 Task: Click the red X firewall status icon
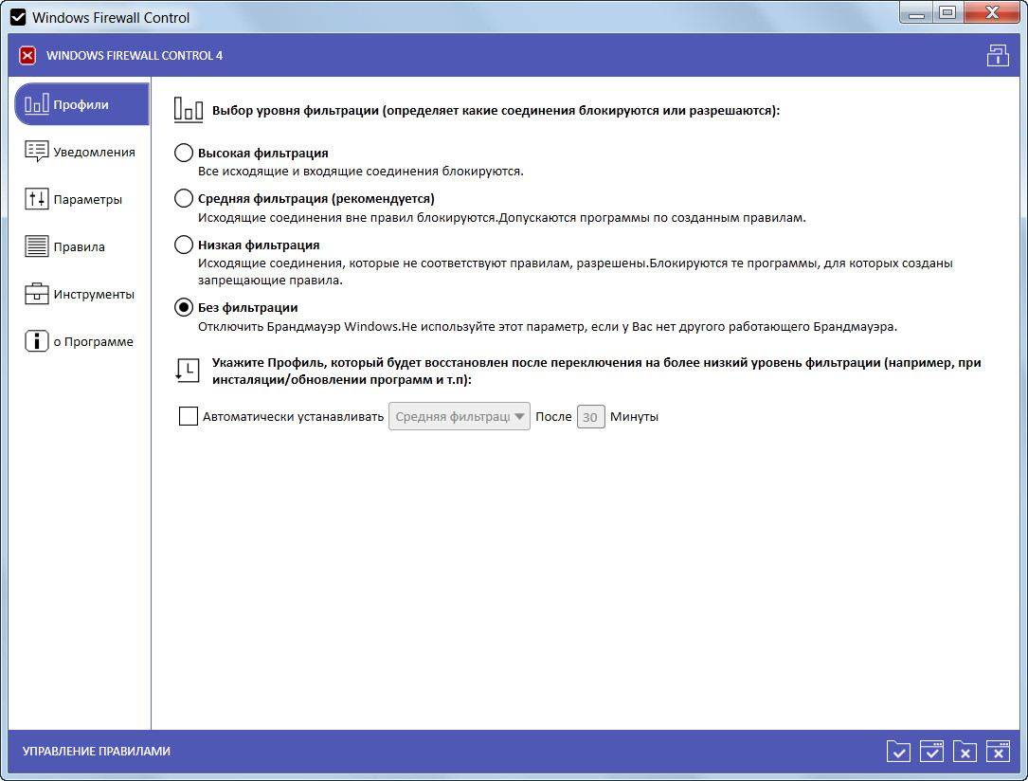(27, 56)
